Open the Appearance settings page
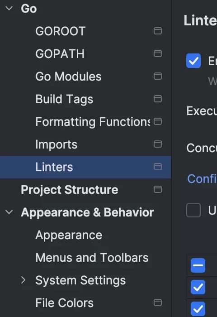 (69, 235)
